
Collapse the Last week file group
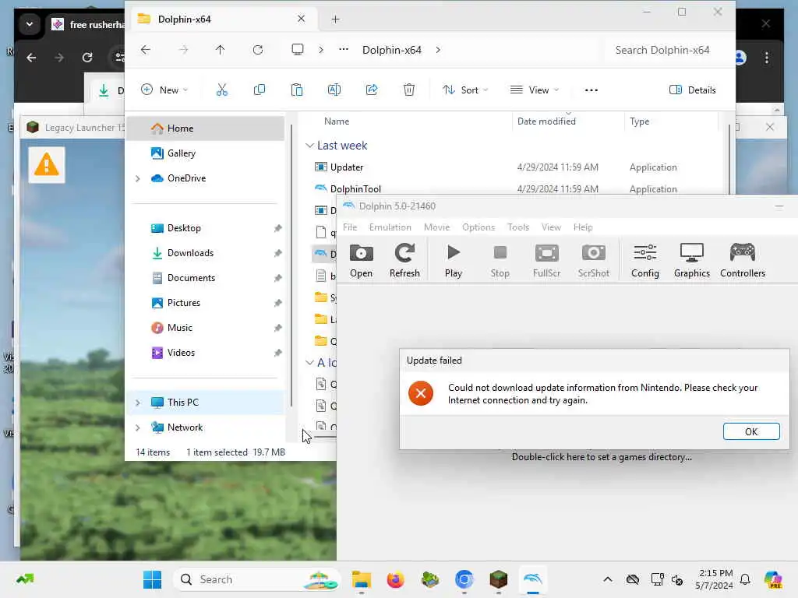point(309,146)
